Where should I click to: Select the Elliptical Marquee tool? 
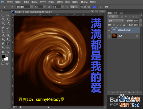pos(3,15)
